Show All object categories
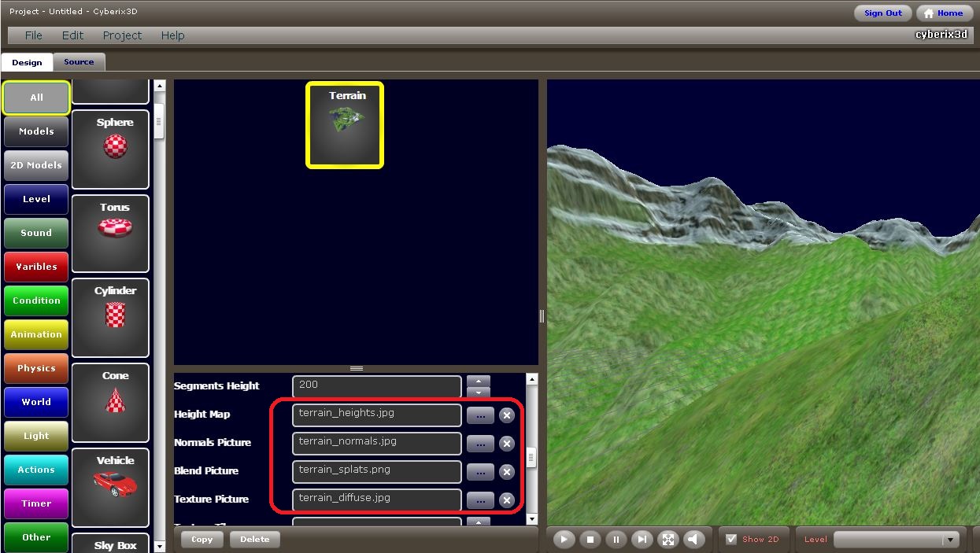The width and height of the screenshot is (980, 553). [36, 98]
